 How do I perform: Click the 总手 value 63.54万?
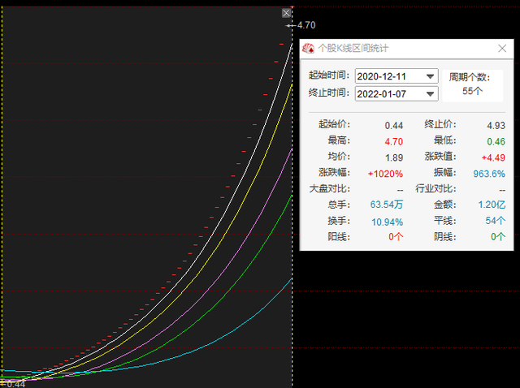click(x=387, y=205)
